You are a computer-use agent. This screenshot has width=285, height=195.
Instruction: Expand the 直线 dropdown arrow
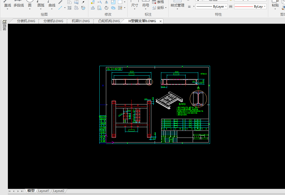[7, 9]
